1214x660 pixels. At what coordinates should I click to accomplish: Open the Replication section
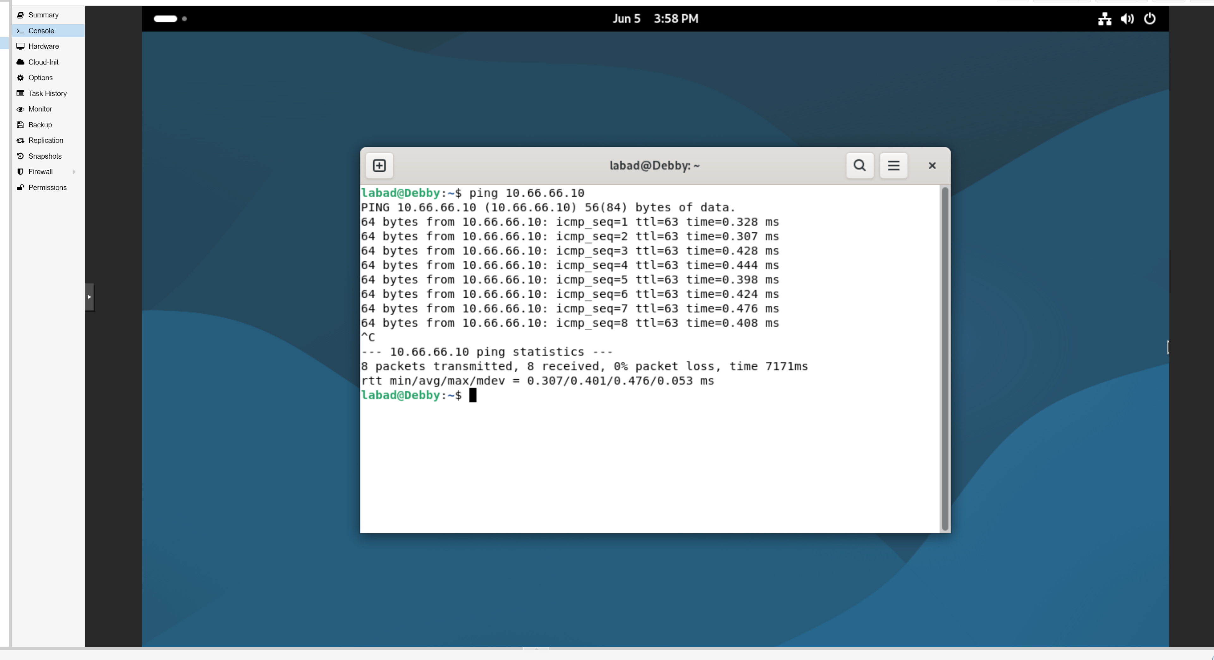[48, 140]
